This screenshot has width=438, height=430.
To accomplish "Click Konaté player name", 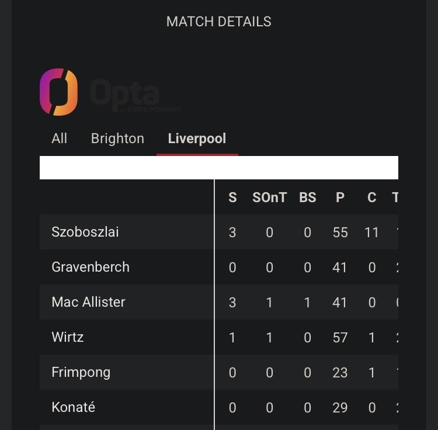I will tap(73, 407).
